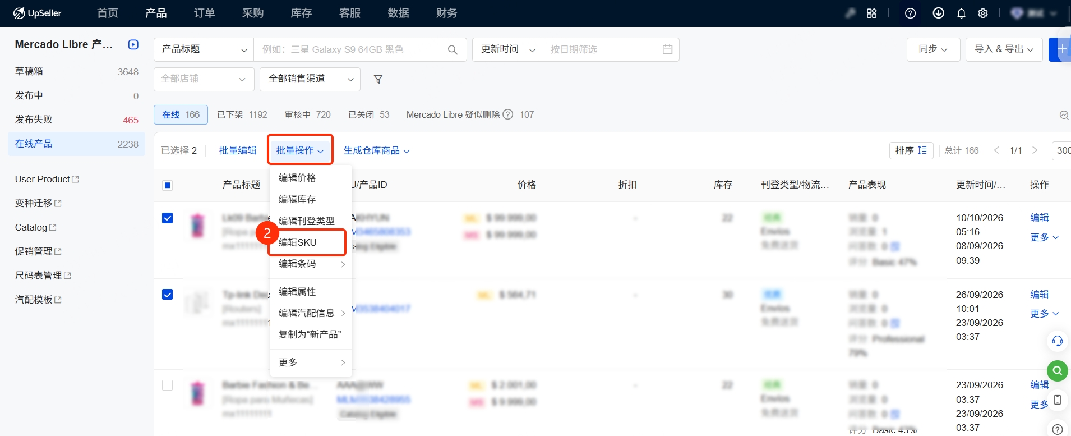Click the green search floating button

click(1057, 371)
